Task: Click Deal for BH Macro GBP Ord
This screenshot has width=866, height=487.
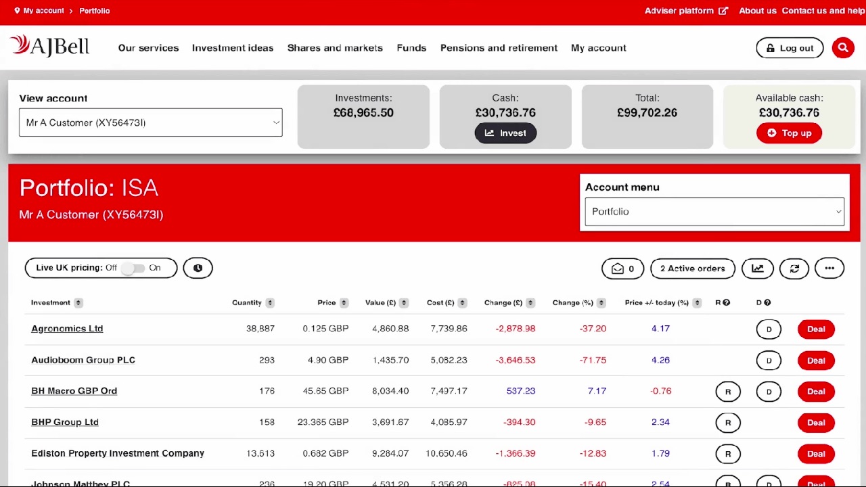Action: [x=816, y=392]
